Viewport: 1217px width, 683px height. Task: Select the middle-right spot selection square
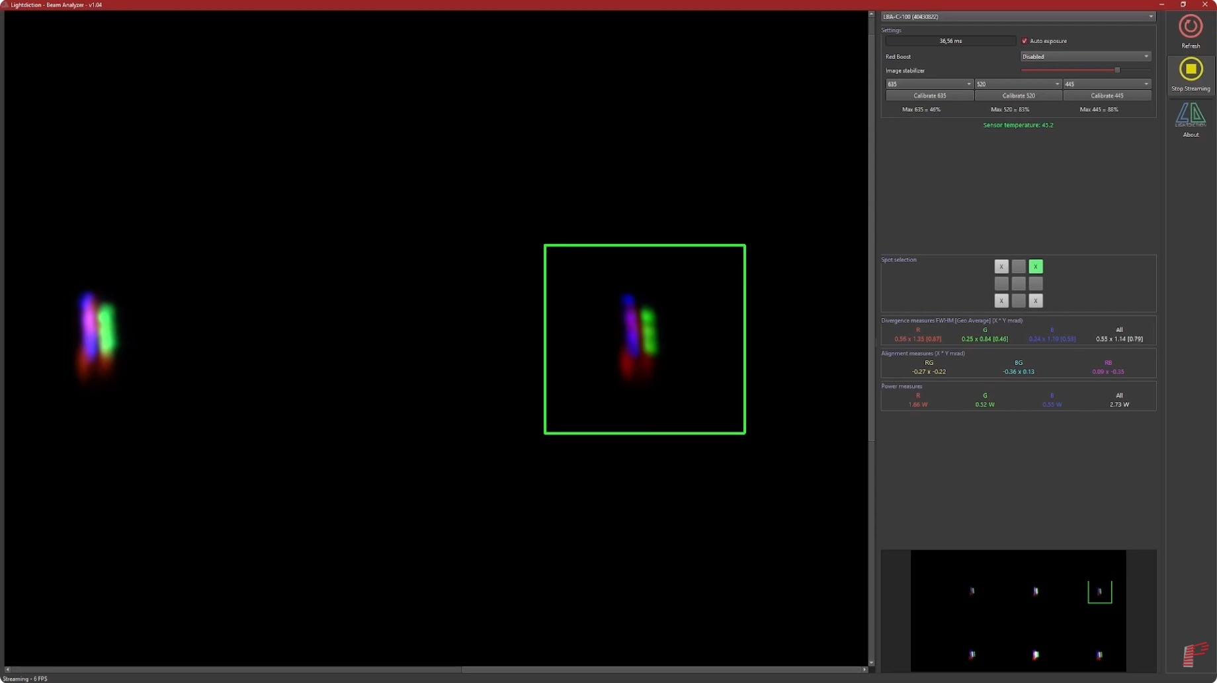tap(1036, 284)
